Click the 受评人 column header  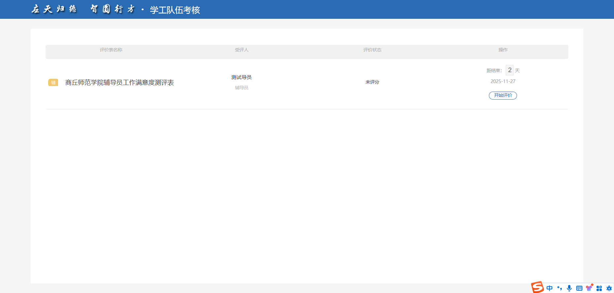tap(241, 50)
